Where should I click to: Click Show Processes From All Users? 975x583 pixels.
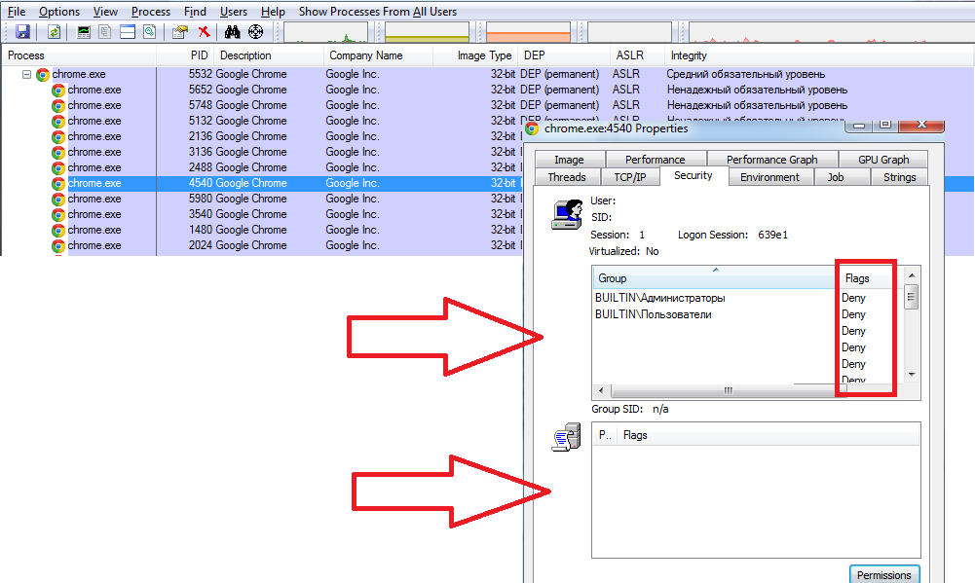pyautogui.click(x=378, y=11)
